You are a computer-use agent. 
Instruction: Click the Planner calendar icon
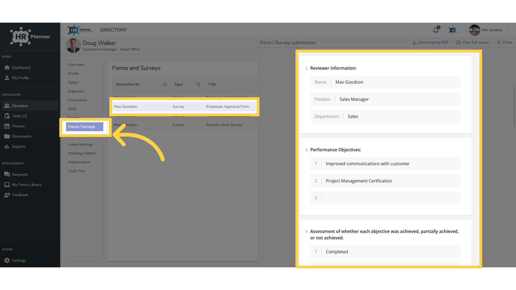(7, 126)
